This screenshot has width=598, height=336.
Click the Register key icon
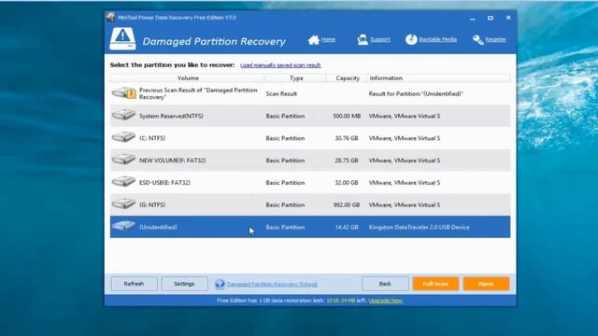tap(477, 39)
